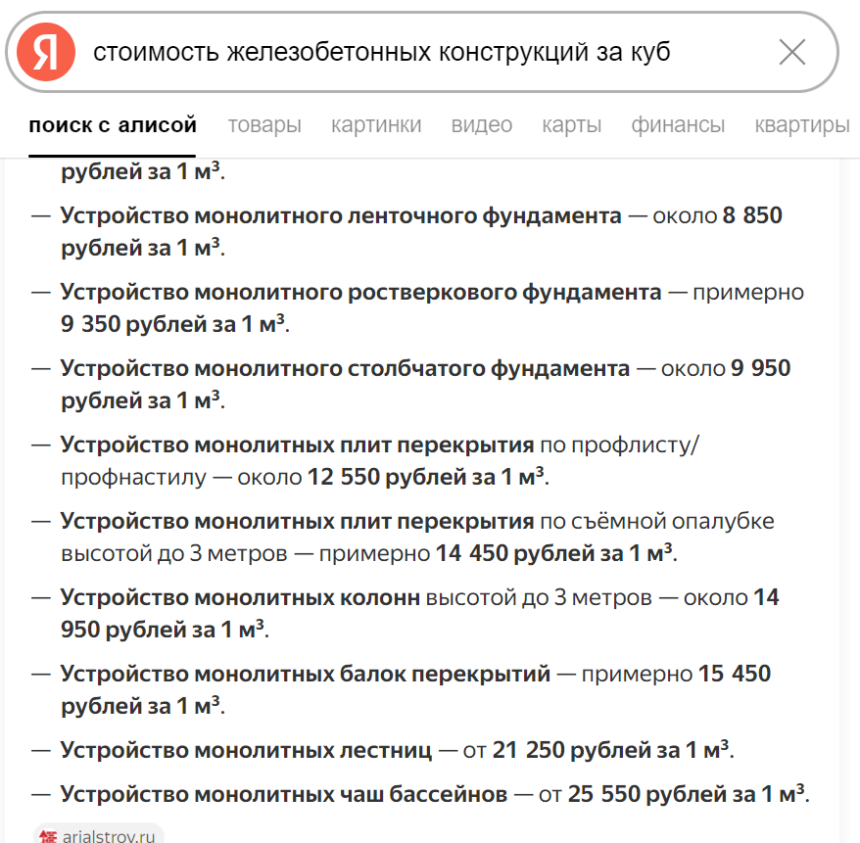Viewport: 860px width, 843px height.
Task: Click the Yandex logo icon
Action: pos(45,52)
